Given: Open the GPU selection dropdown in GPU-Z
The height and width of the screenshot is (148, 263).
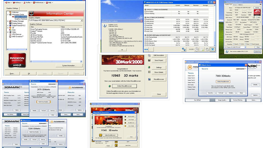Looking at the screenshot, I should 245,47.
